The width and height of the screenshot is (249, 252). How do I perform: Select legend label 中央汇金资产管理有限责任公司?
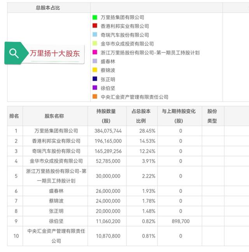click(x=134, y=97)
